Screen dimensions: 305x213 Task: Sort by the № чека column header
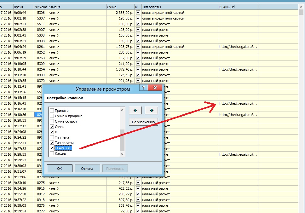tap(41, 7)
